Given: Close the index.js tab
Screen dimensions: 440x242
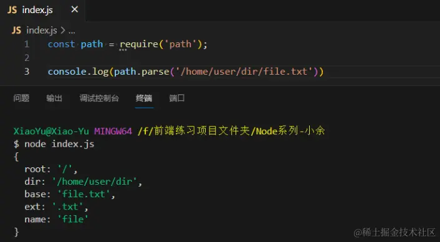Looking at the screenshot, I should (x=74, y=10).
